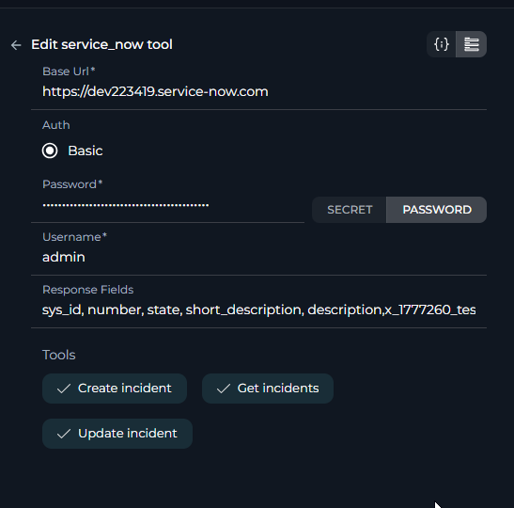Switch password mode to SECRET
This screenshot has width=514, height=508.
[x=350, y=210]
